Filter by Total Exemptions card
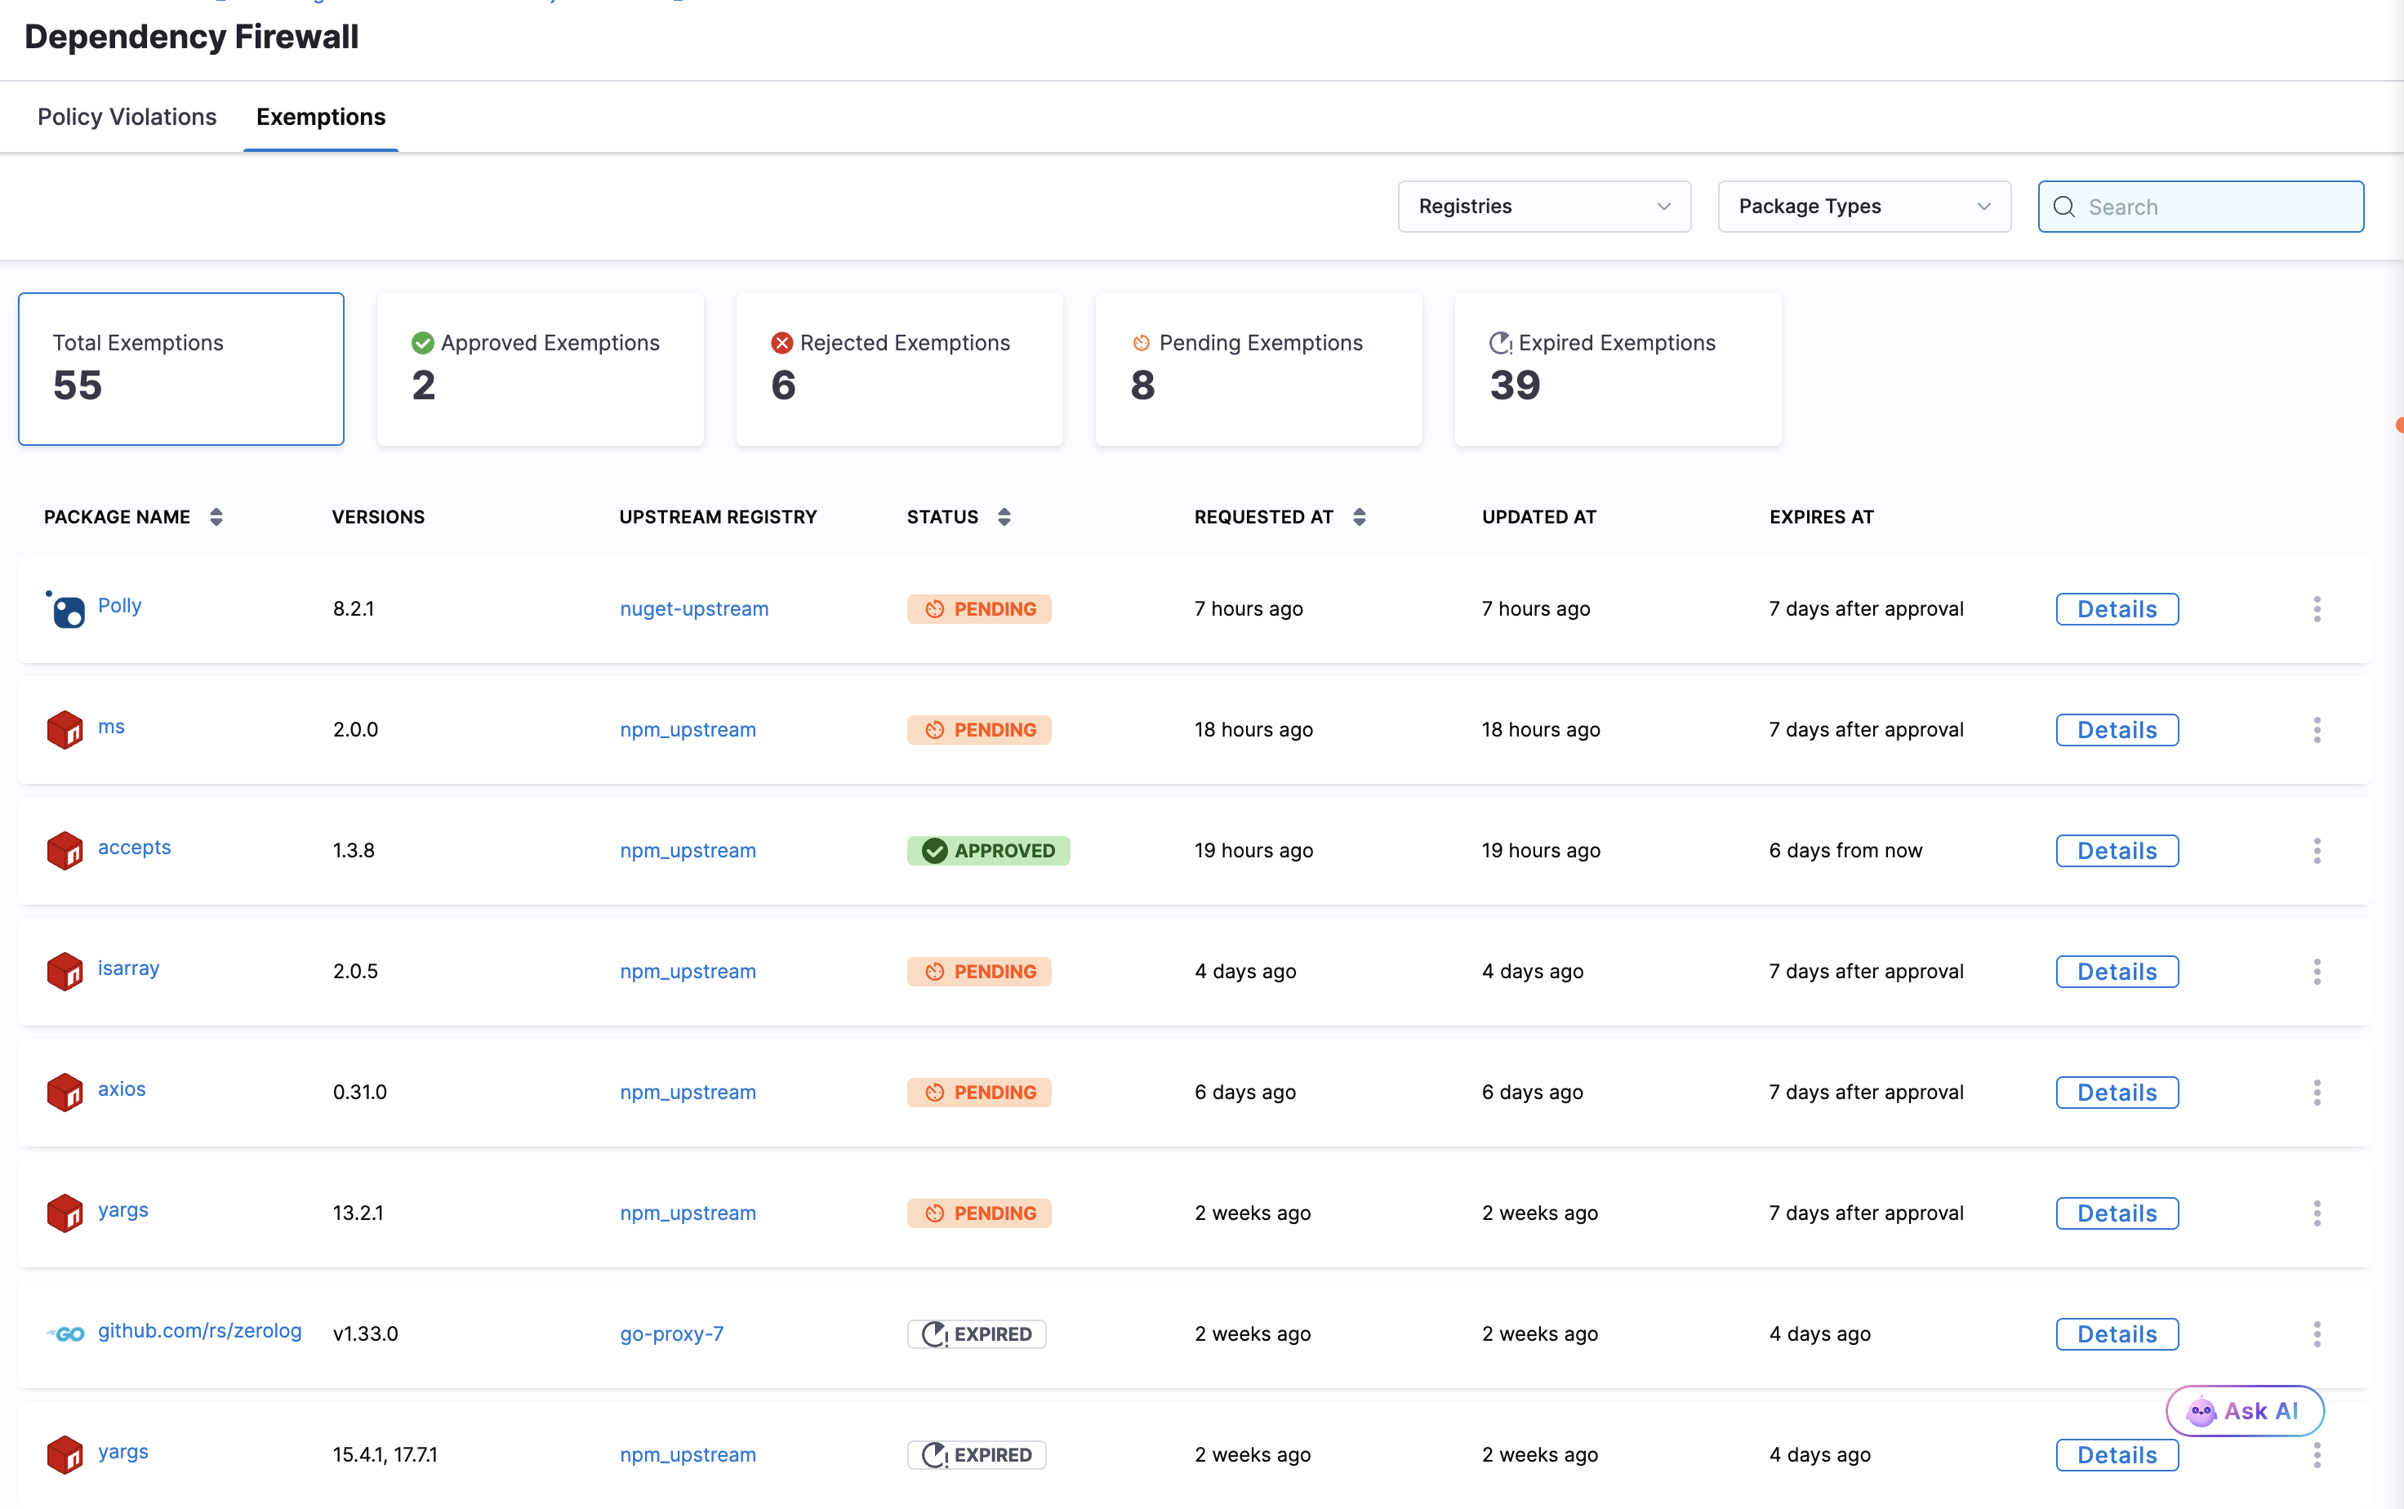This screenshot has width=2404, height=1509. pos(180,368)
